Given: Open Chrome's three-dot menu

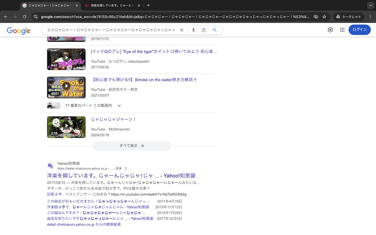Looking at the screenshot, I should (x=370, y=17).
